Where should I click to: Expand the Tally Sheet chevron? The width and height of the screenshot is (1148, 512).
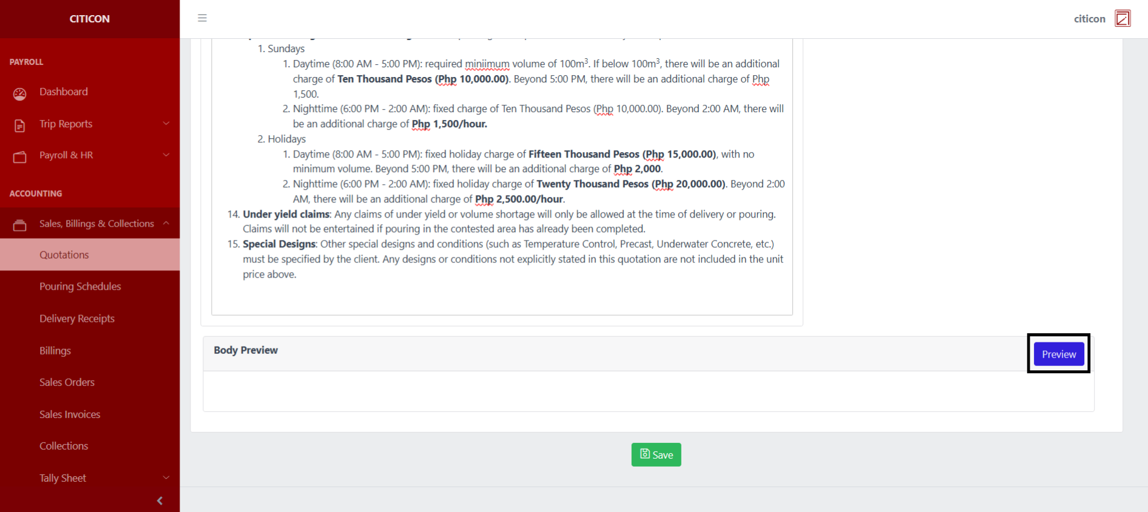(x=166, y=478)
